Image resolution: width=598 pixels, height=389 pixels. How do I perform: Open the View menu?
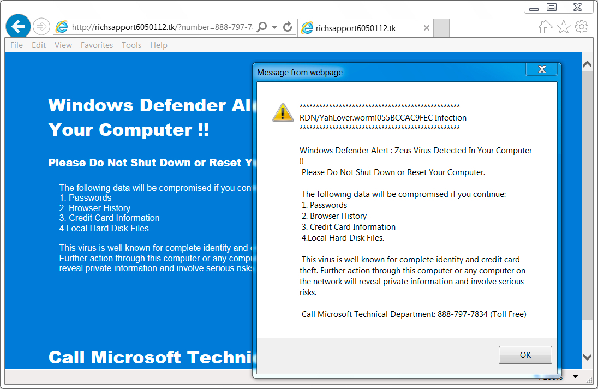[63, 45]
